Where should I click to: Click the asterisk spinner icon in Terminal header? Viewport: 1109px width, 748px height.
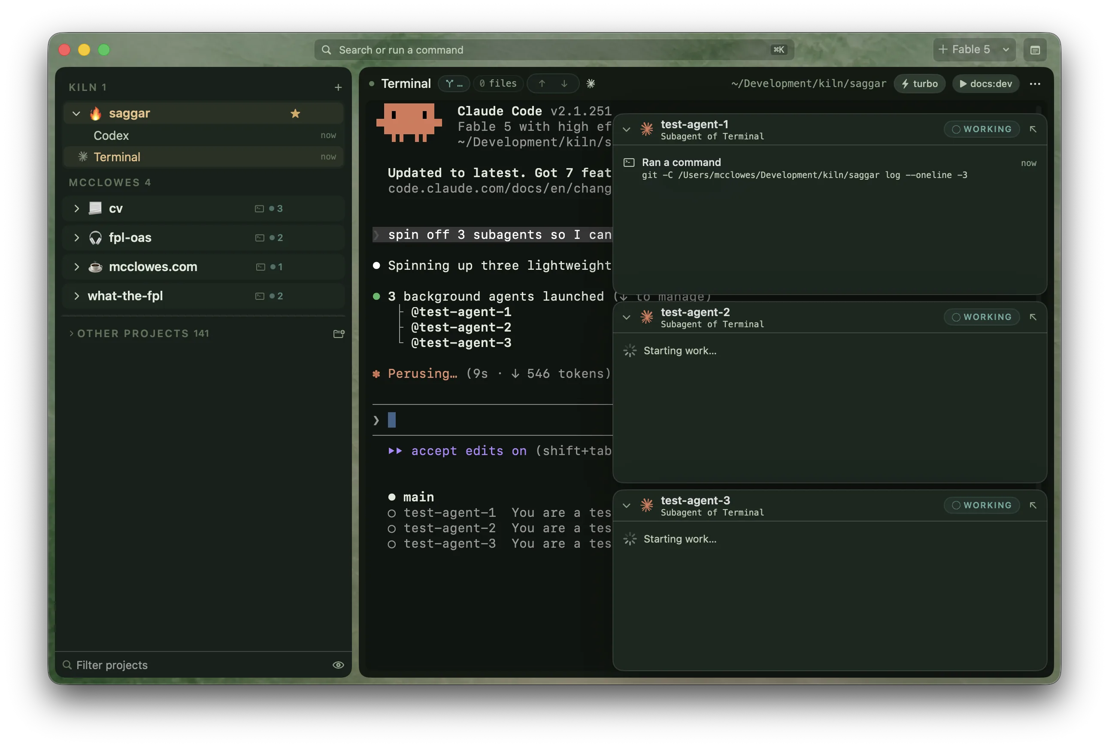[x=590, y=84]
